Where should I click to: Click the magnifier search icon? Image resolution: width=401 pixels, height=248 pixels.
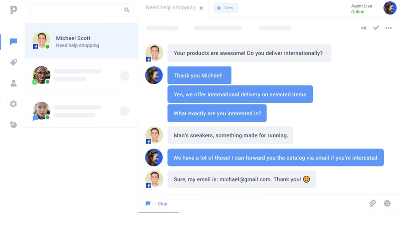coord(127,10)
